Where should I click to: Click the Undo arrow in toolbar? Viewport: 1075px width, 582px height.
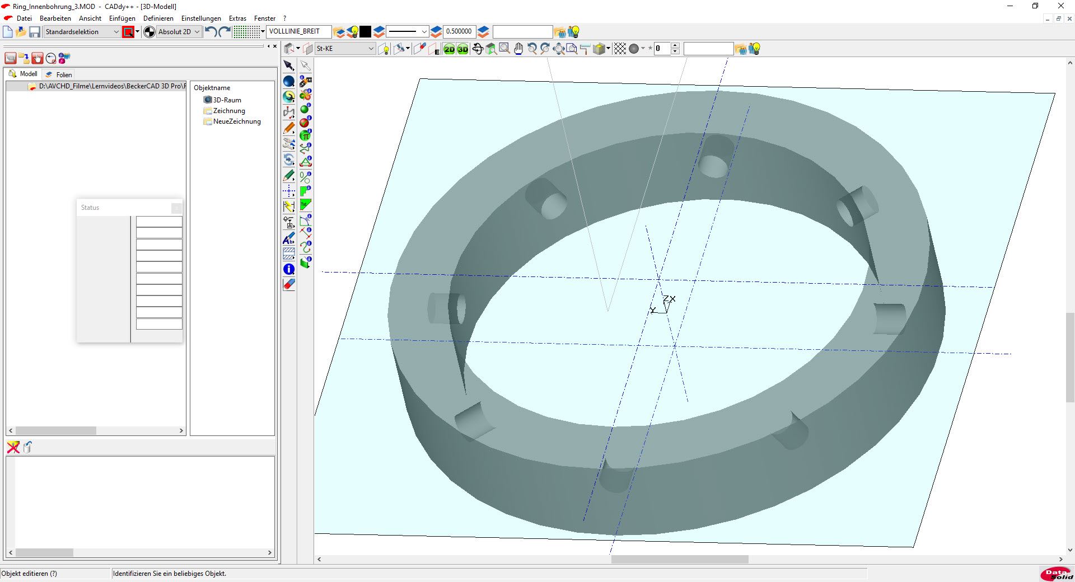pyautogui.click(x=211, y=32)
